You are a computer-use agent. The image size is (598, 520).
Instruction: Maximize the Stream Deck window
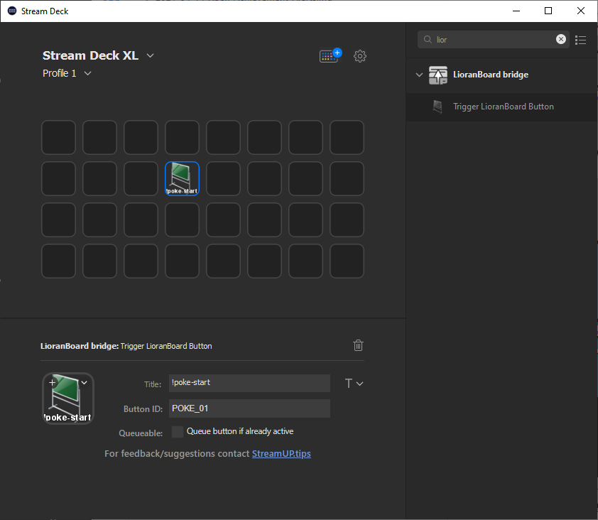point(548,11)
